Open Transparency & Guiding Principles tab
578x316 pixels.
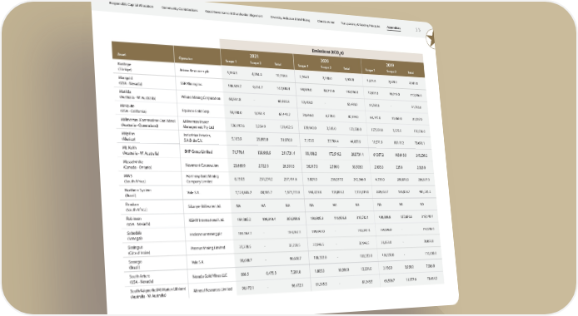pos(360,25)
